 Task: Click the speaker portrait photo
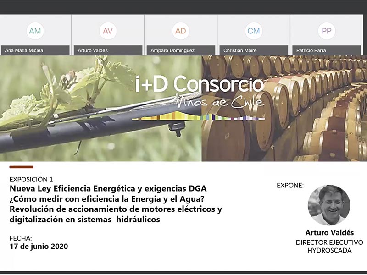pyautogui.click(x=329, y=205)
